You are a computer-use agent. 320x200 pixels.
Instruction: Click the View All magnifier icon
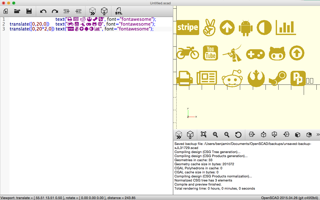coord(203,135)
